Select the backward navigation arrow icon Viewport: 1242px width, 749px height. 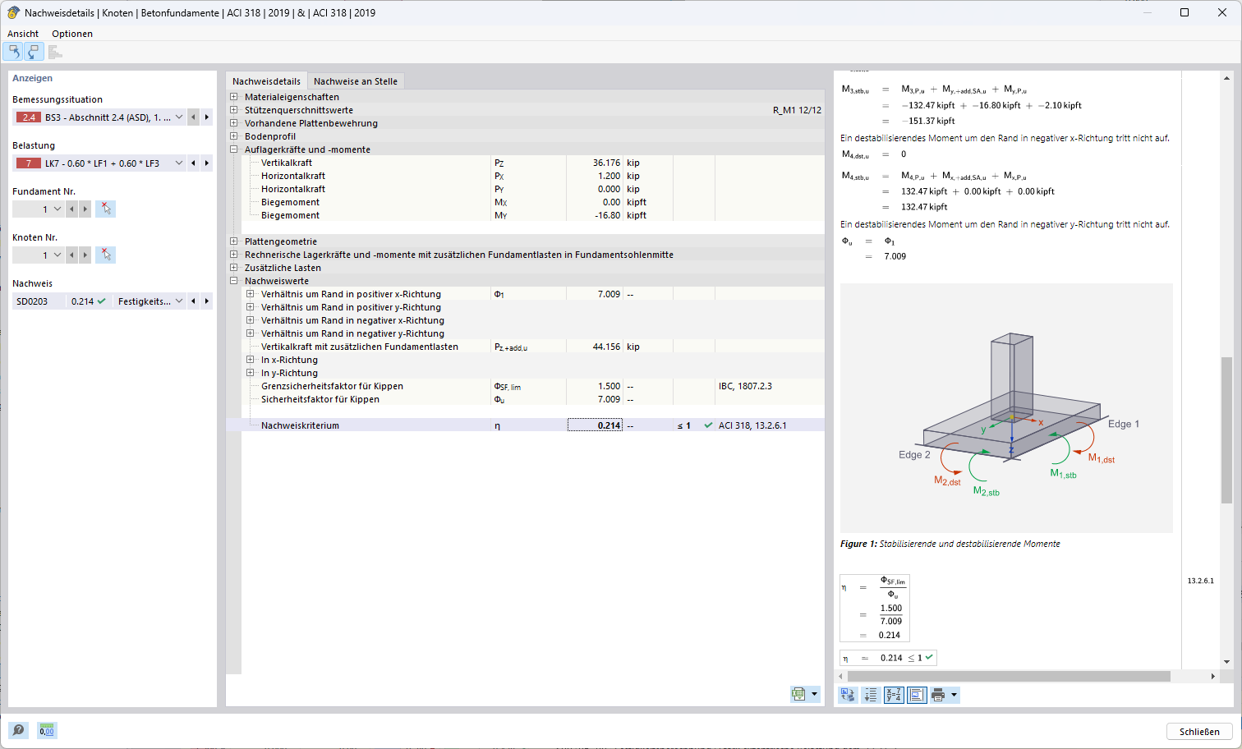pyautogui.click(x=13, y=51)
